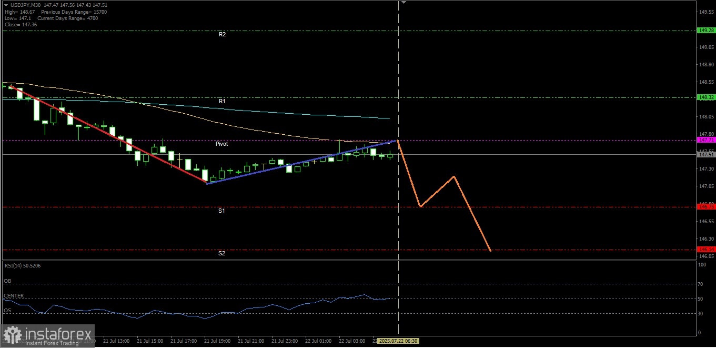Click Current Days Range= 4700 text
The image size is (716, 348).
68,18
